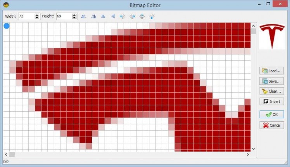Flip the bitmap horizontally
The image size is (290, 167).
[103, 16]
